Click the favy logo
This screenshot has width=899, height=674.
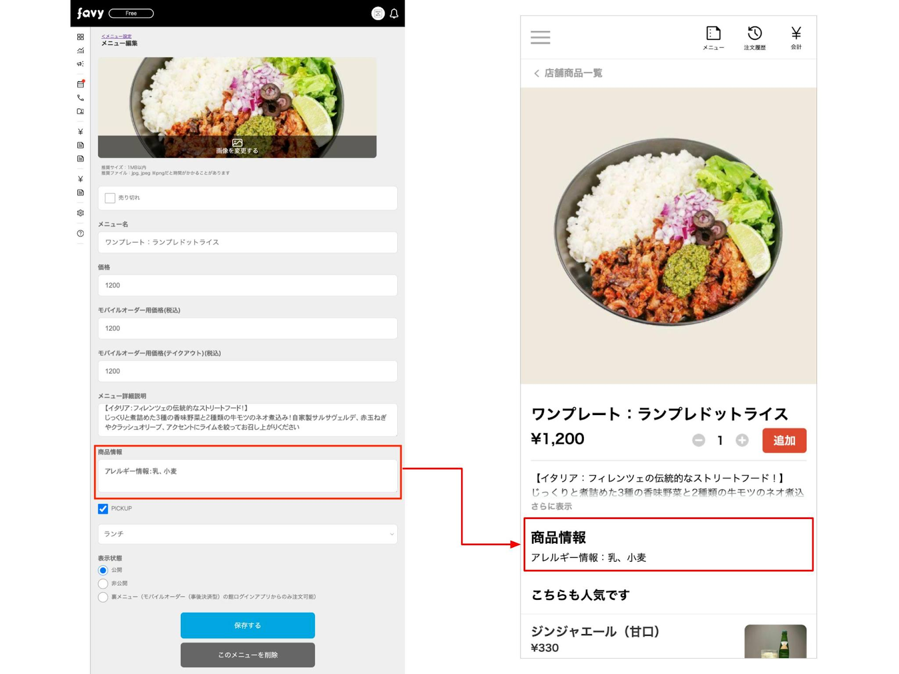90,13
